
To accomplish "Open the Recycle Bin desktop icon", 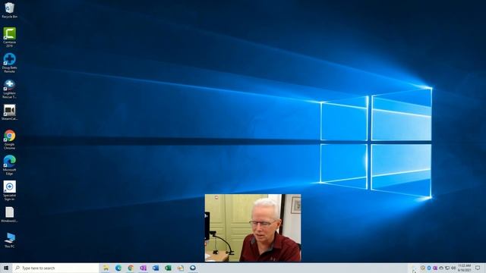I will [x=9, y=10].
